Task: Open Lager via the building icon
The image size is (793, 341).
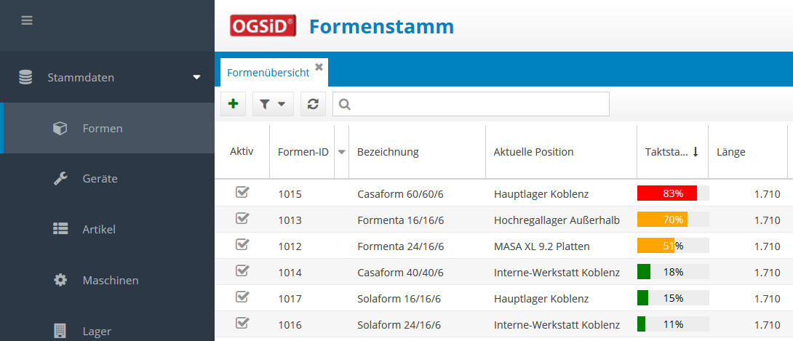Action: tap(60, 331)
